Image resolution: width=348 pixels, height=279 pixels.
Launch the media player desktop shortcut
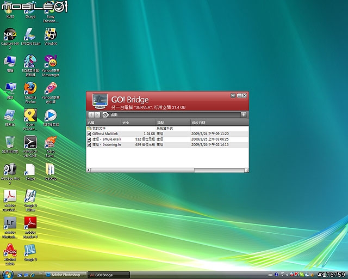tap(51, 118)
